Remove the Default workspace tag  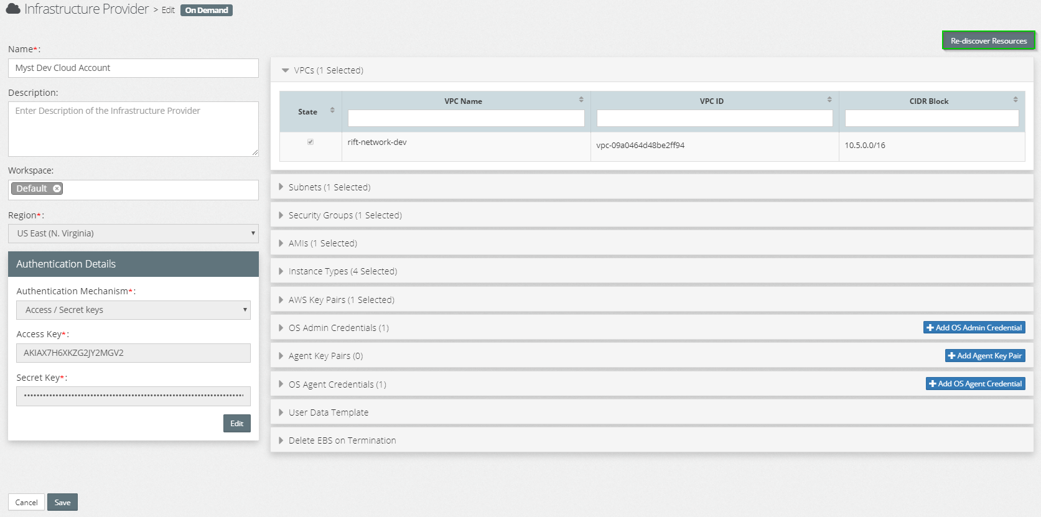57,189
